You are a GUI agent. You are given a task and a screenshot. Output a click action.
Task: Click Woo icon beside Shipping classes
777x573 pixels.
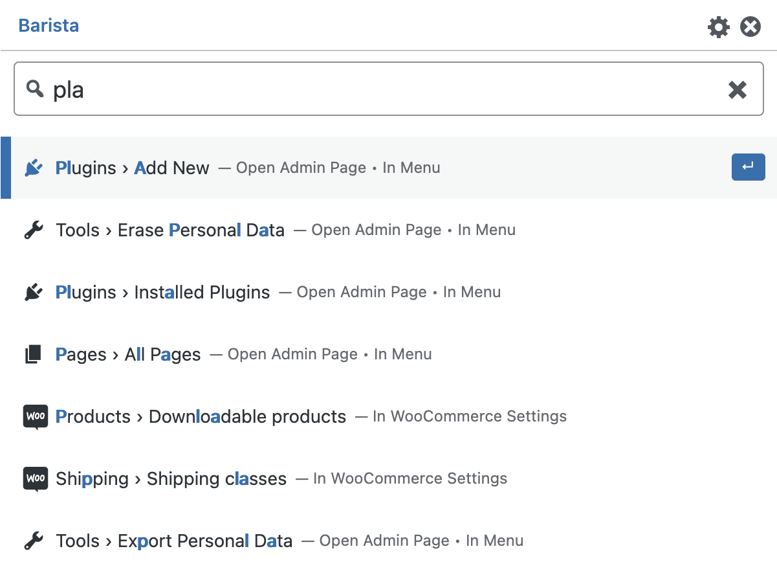pos(36,478)
